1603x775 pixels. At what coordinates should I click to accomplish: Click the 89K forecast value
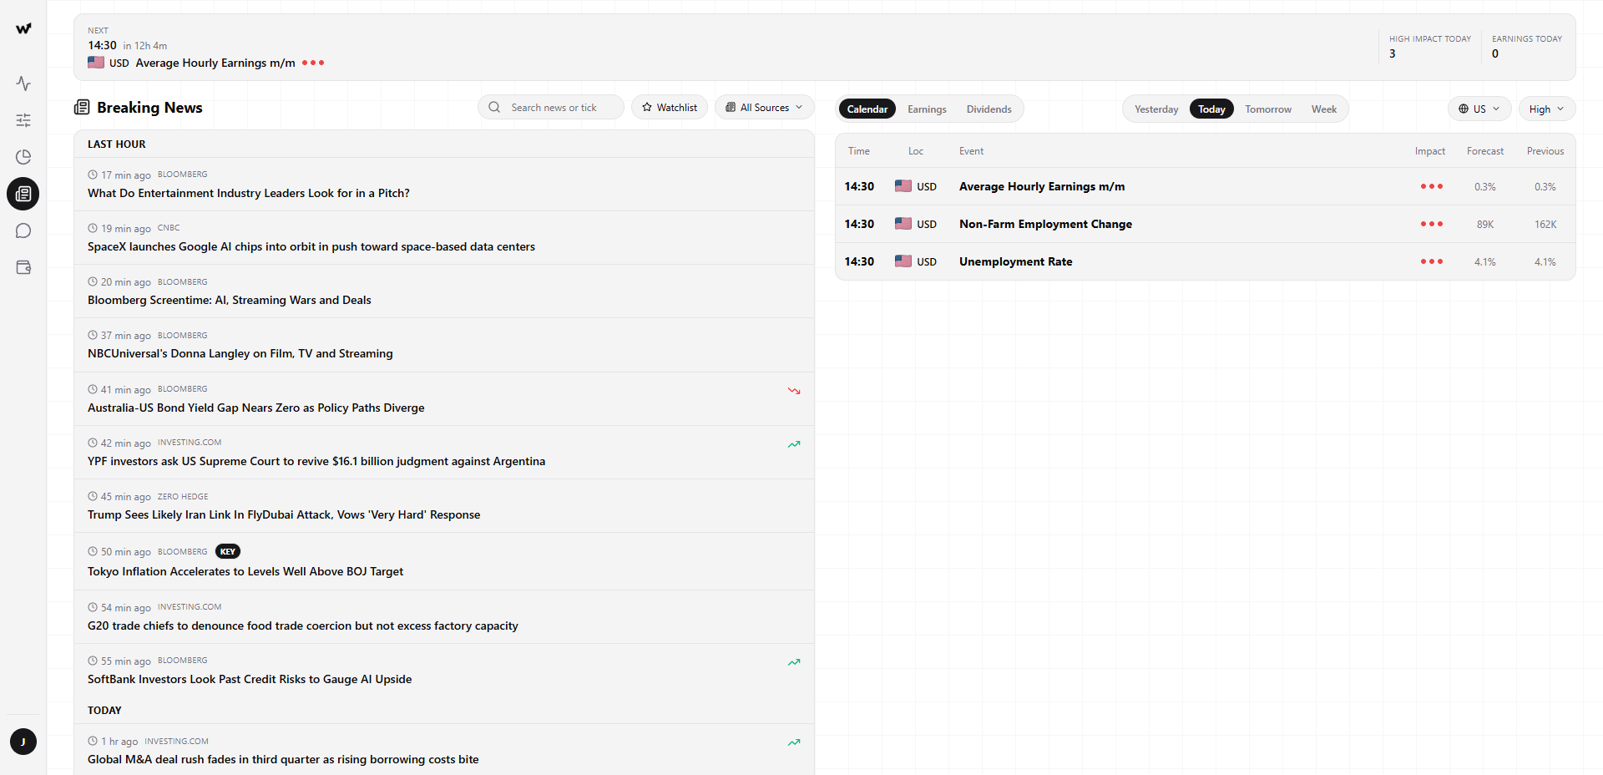pyautogui.click(x=1485, y=224)
